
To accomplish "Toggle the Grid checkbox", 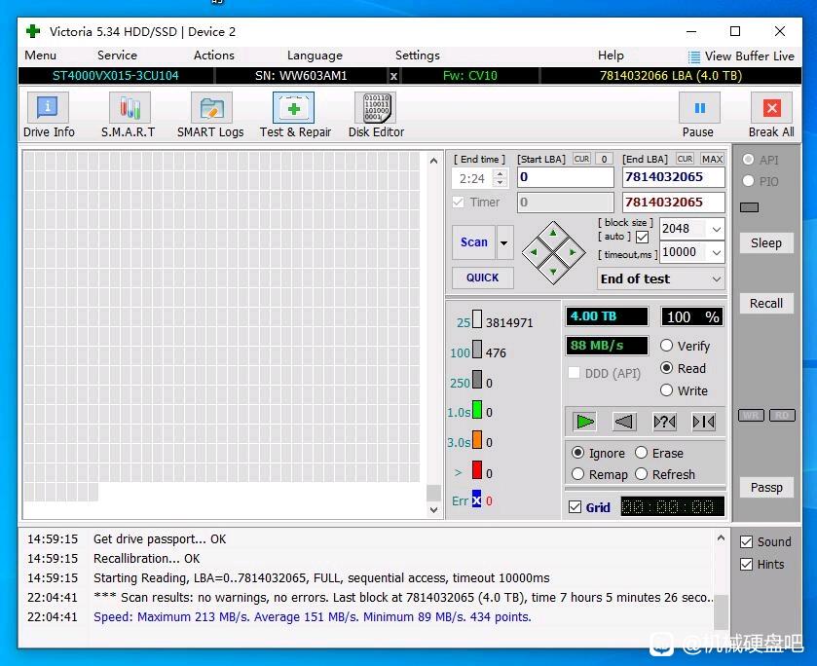I will pyautogui.click(x=575, y=507).
